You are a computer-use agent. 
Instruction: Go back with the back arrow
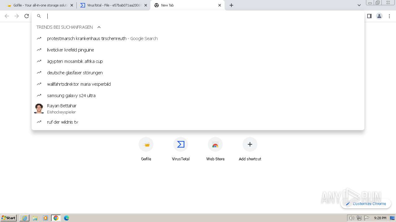point(7,16)
